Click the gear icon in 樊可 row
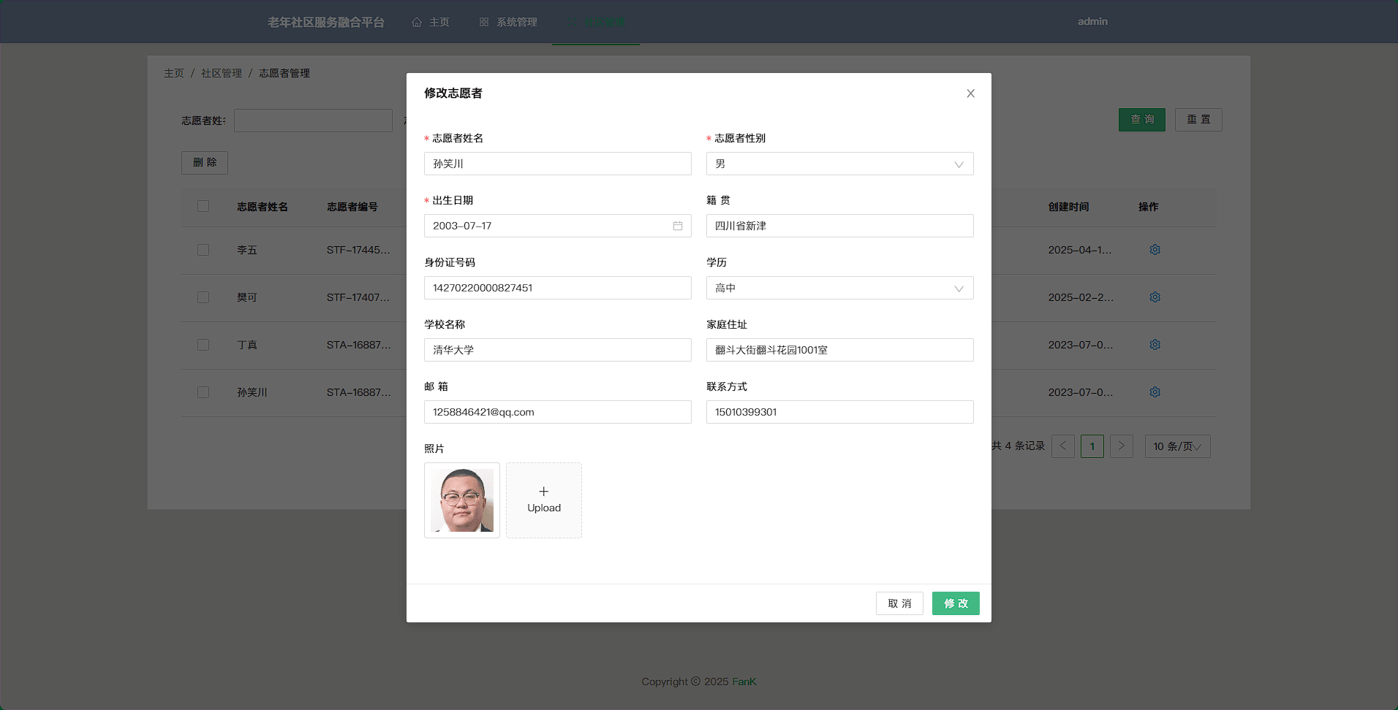The image size is (1398, 710). [1155, 297]
